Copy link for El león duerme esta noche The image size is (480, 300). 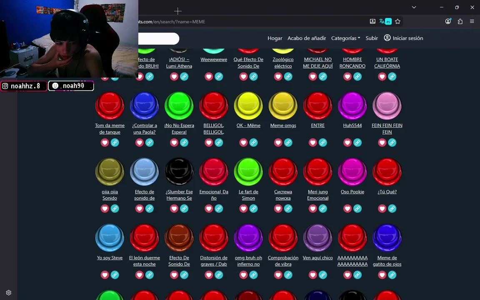(x=150, y=275)
